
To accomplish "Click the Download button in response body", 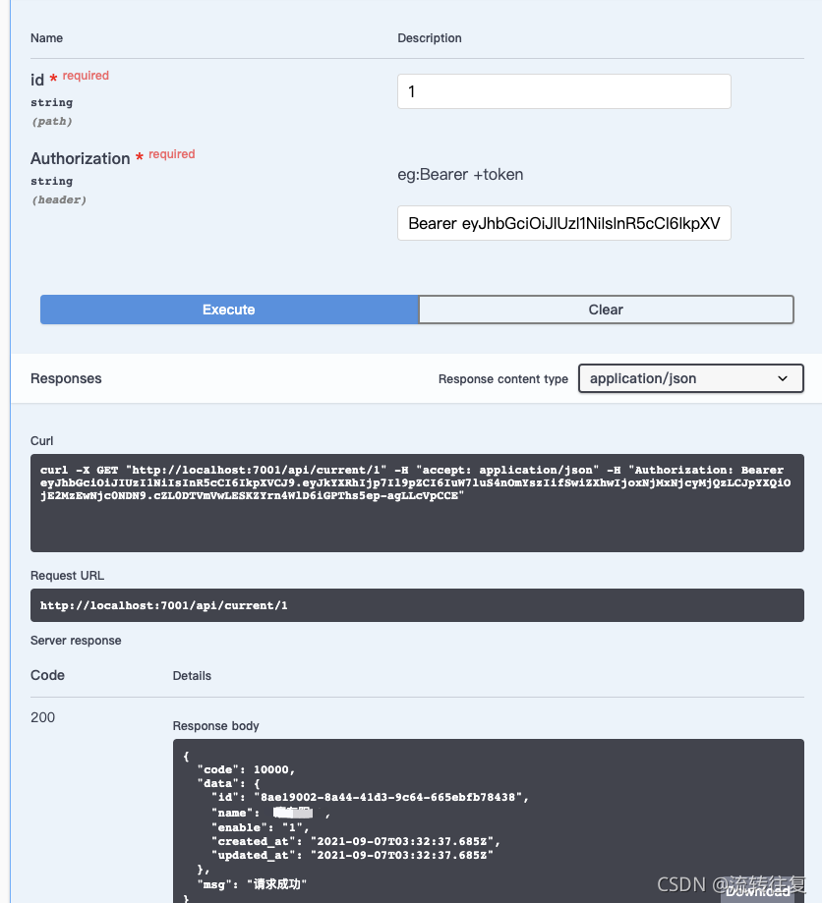I will (757, 890).
